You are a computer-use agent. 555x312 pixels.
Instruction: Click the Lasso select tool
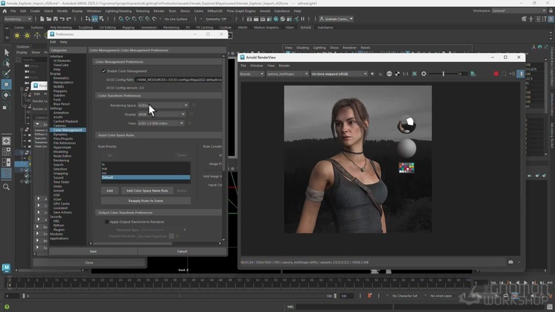pyautogui.click(x=7, y=64)
